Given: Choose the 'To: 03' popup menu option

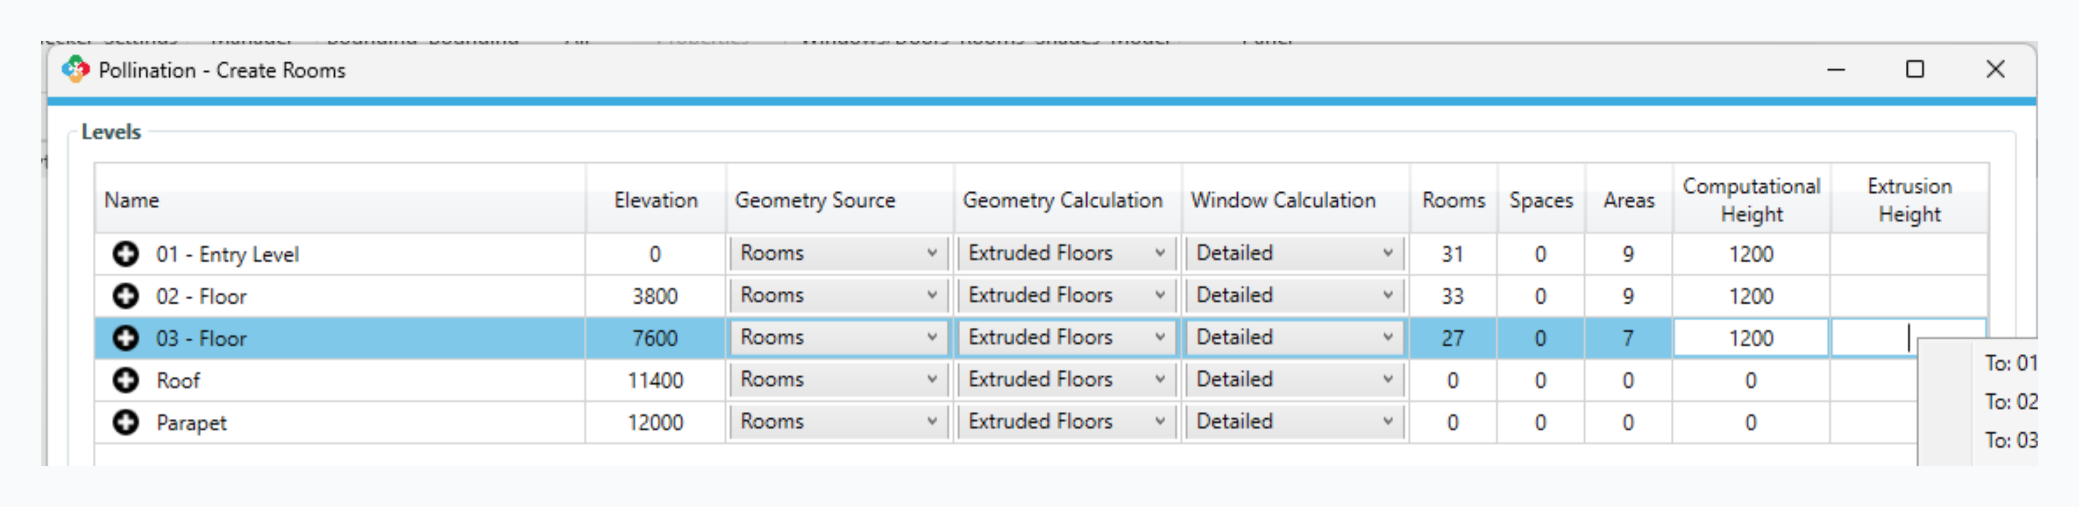Looking at the screenshot, I should pos(2010,441).
